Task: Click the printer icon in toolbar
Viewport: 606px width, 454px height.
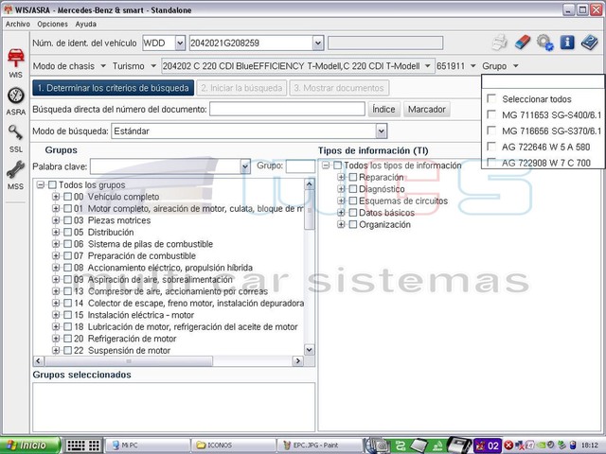Action: point(500,43)
